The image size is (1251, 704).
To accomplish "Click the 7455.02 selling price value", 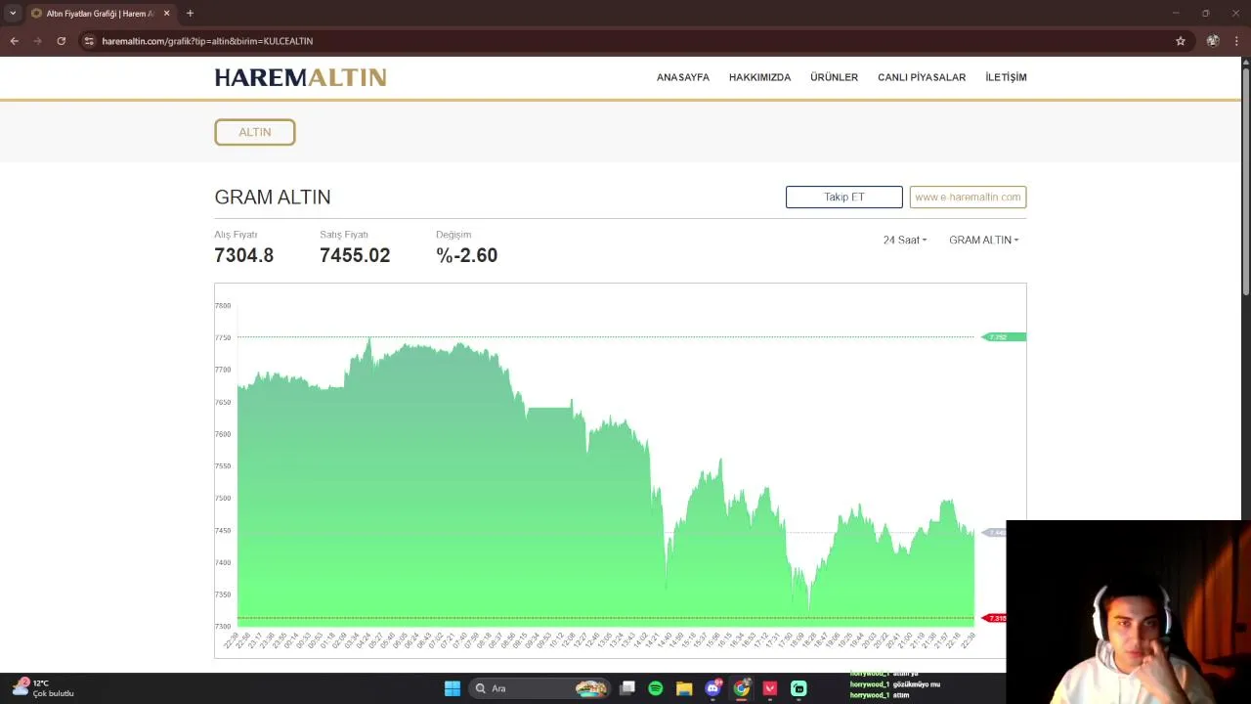I will 355,255.
